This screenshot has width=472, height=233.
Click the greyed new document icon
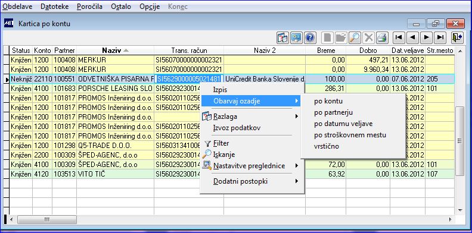[x=327, y=37]
